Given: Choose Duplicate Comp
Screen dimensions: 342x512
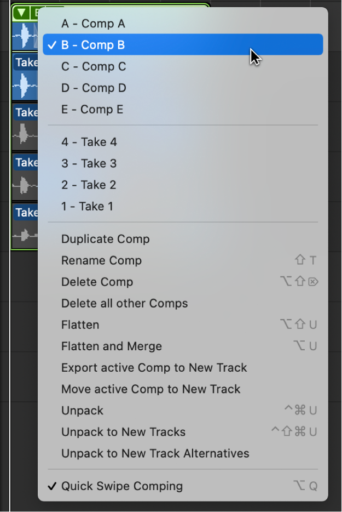Looking at the screenshot, I should (x=105, y=239).
